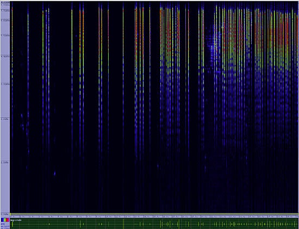299x229 pixels.
Task: Click inside the main spectrogram display
Action: [x=154, y=107]
